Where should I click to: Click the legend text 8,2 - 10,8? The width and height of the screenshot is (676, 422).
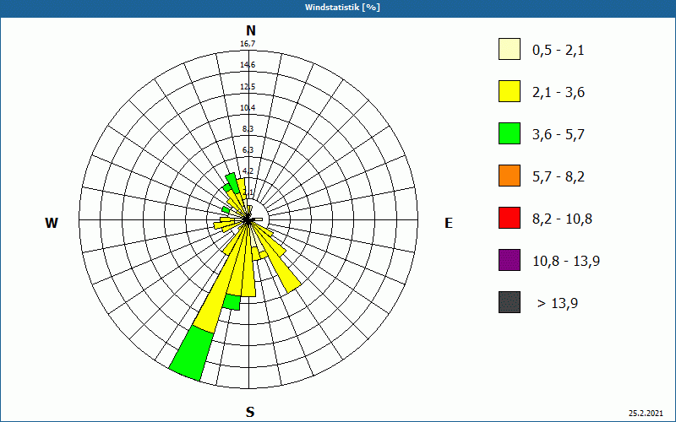pos(563,219)
